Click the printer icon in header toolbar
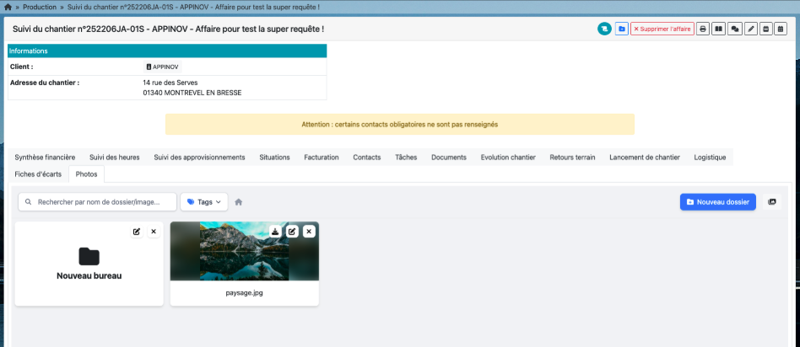The image size is (800, 347). point(702,29)
